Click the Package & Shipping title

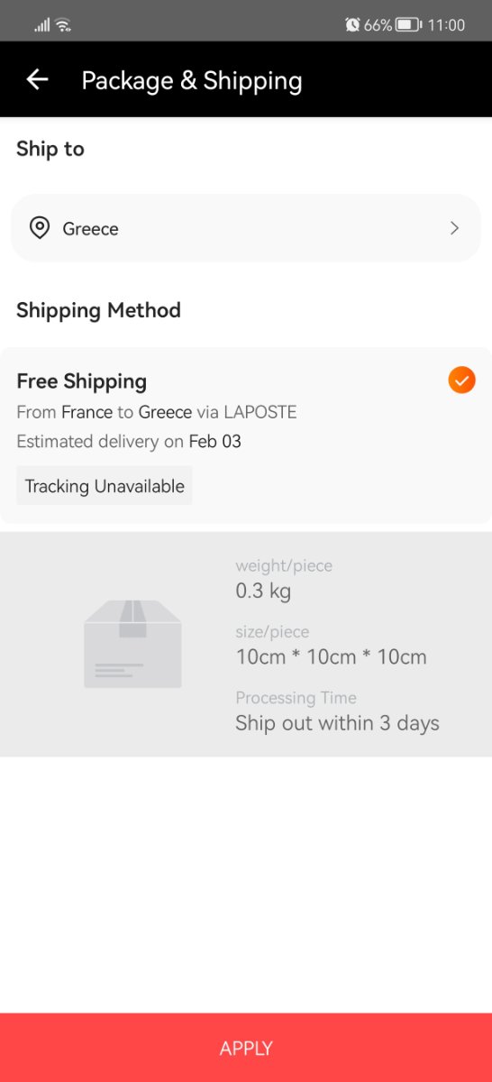coord(192,80)
